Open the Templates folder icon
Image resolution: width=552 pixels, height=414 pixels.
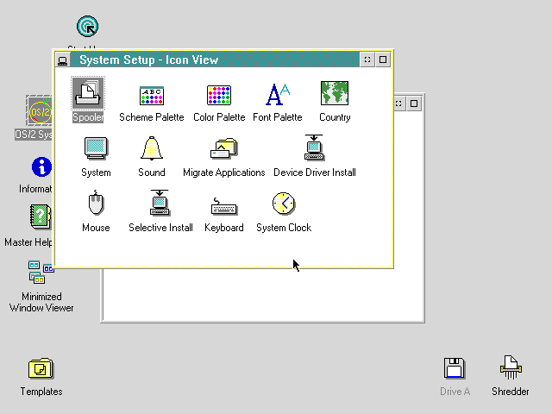[41, 369]
